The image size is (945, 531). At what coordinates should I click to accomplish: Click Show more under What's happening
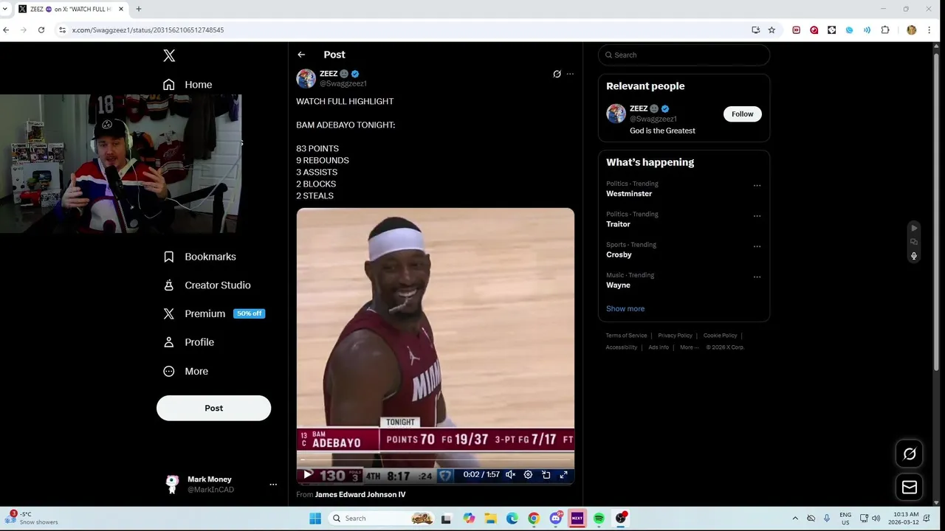625,309
